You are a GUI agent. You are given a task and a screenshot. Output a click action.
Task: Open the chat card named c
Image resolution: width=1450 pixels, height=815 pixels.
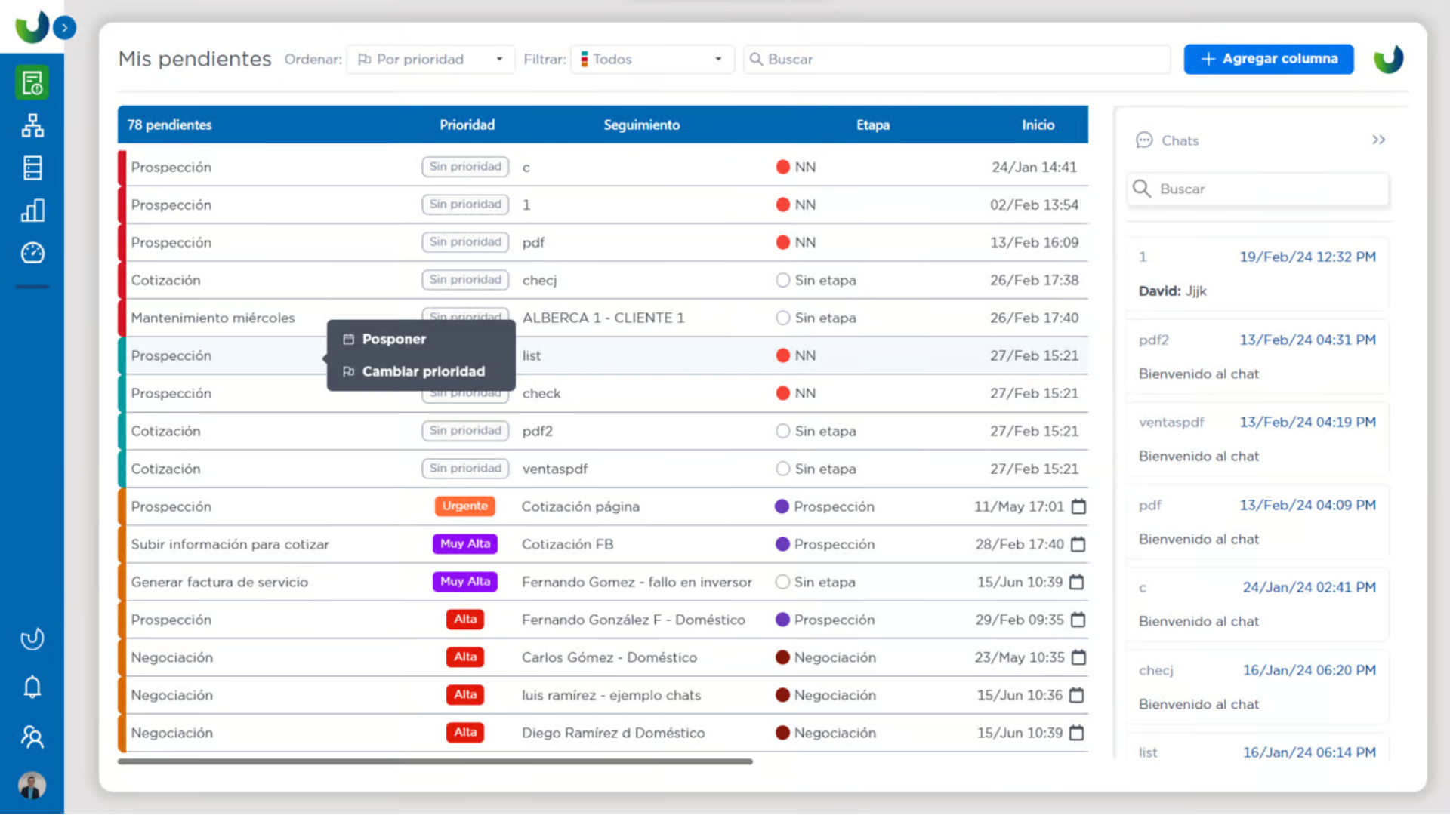pyautogui.click(x=1257, y=604)
